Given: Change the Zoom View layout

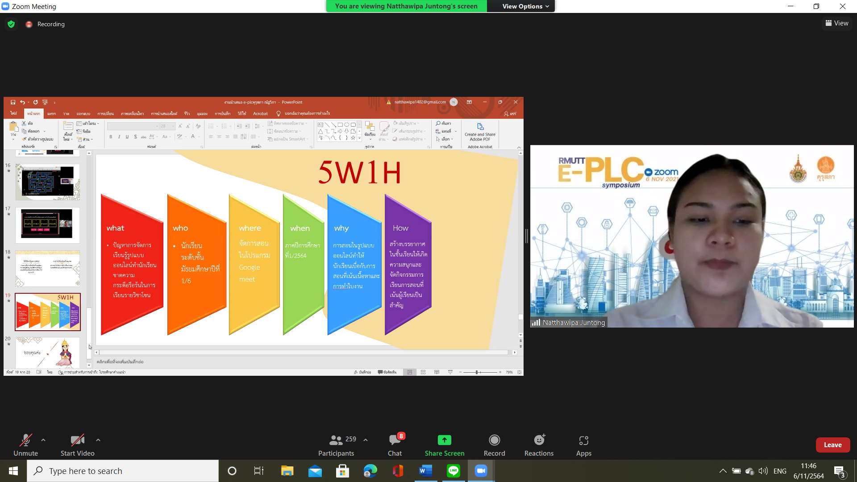Looking at the screenshot, I should [837, 23].
